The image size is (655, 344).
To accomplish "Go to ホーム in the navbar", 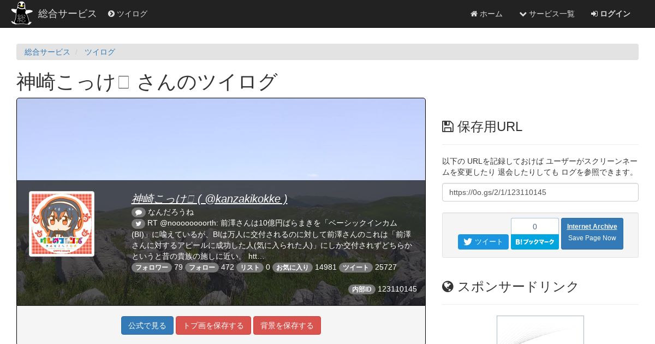I will tap(486, 14).
